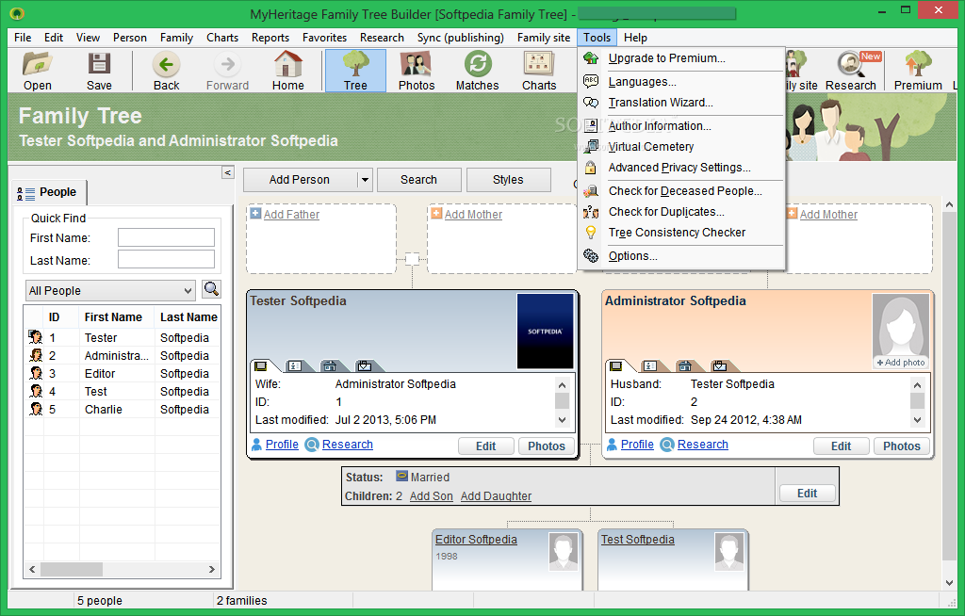Open the Reports menu
Screen dimensions: 965x616
pyautogui.click(x=270, y=38)
